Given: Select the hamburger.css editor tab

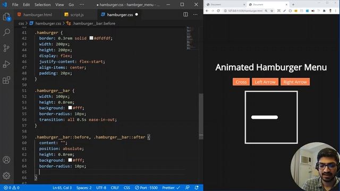Looking at the screenshot, I should click(x=120, y=14).
